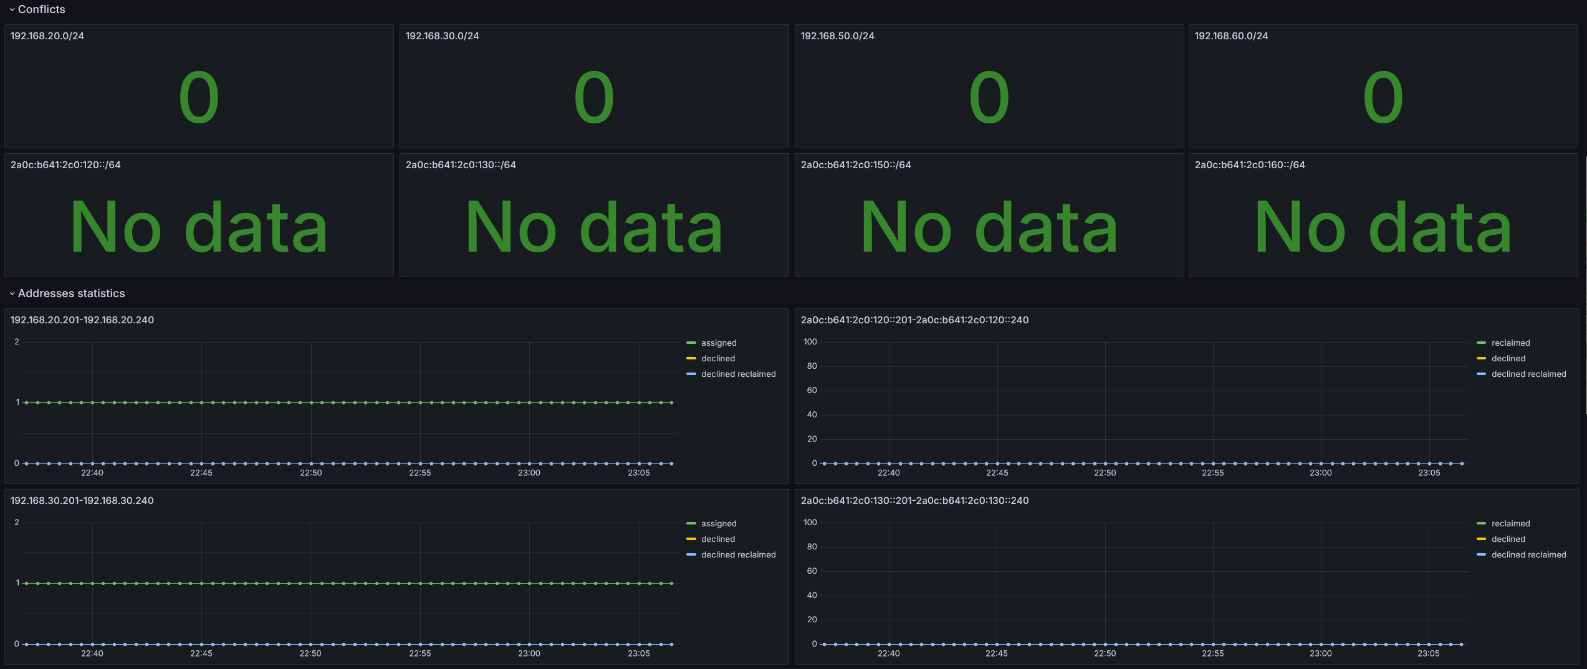This screenshot has height=669, width=1587.
Task: Collapse the Conflicts row chevron
Action: coord(12,9)
